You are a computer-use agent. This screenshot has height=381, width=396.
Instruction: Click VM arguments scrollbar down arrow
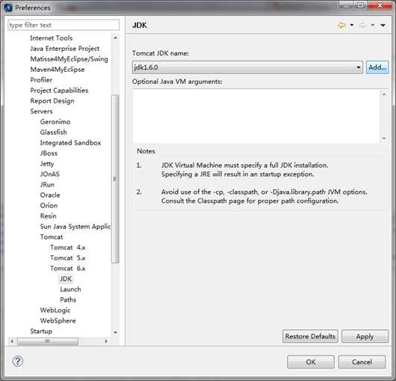click(384, 138)
